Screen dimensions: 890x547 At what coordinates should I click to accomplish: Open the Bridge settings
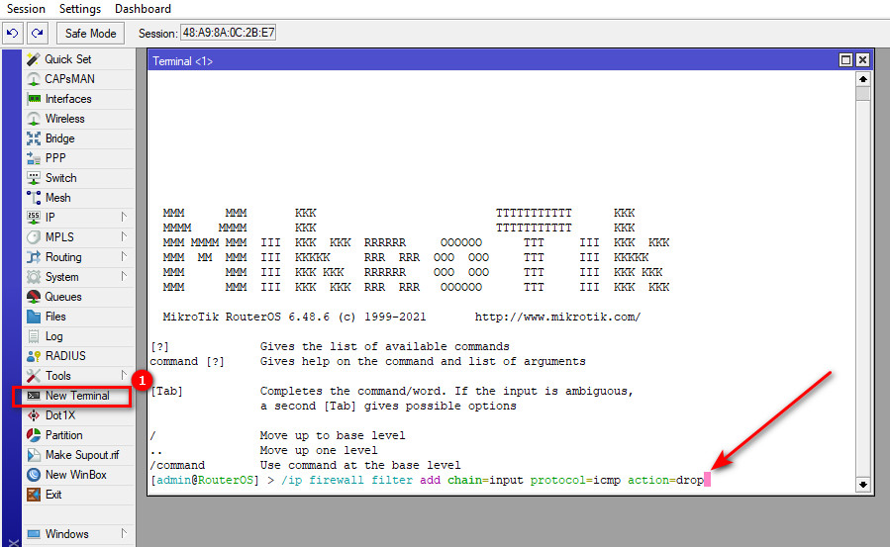click(x=59, y=138)
